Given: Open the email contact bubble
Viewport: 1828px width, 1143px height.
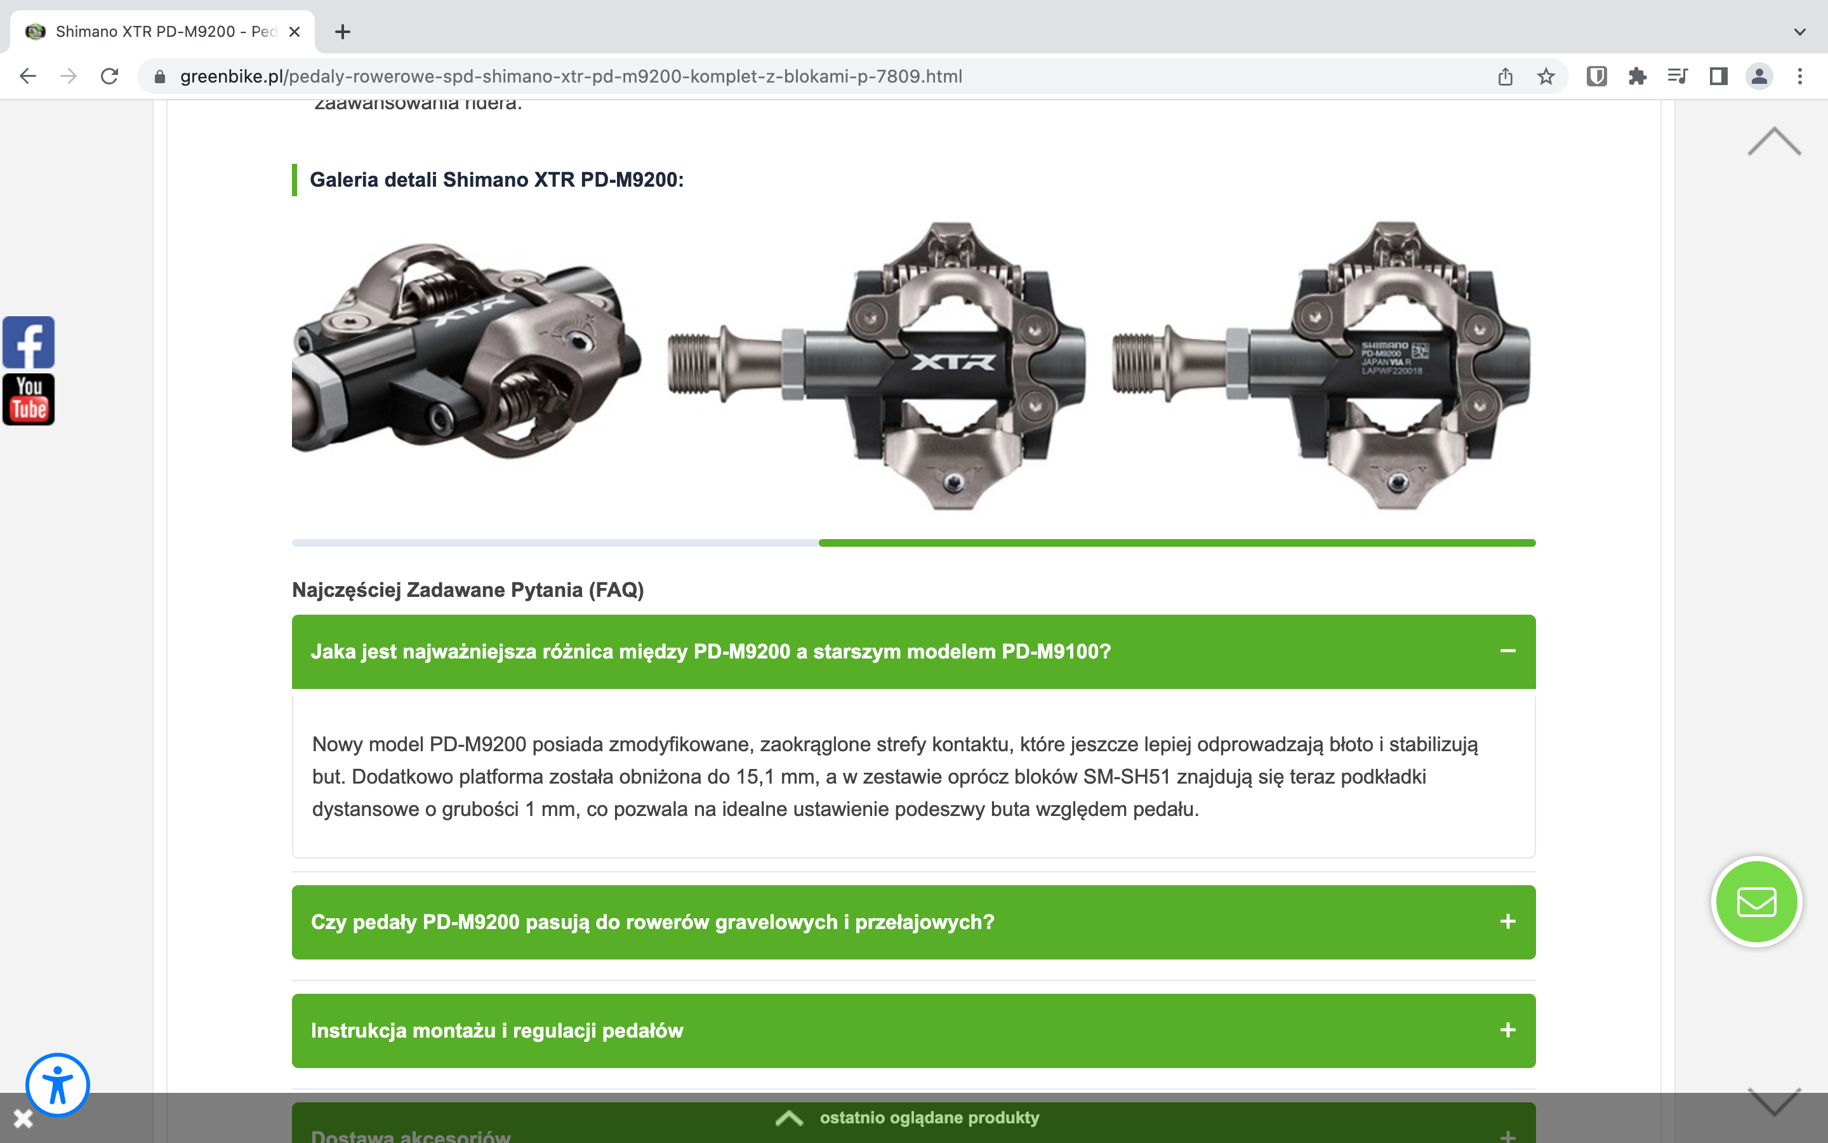Looking at the screenshot, I should tap(1756, 902).
